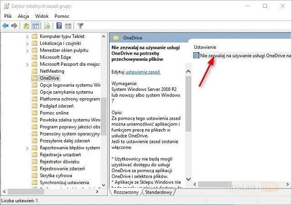Click the Back arrow in the toolbar
The height and width of the screenshot is (205, 292).
(x=5, y=26)
